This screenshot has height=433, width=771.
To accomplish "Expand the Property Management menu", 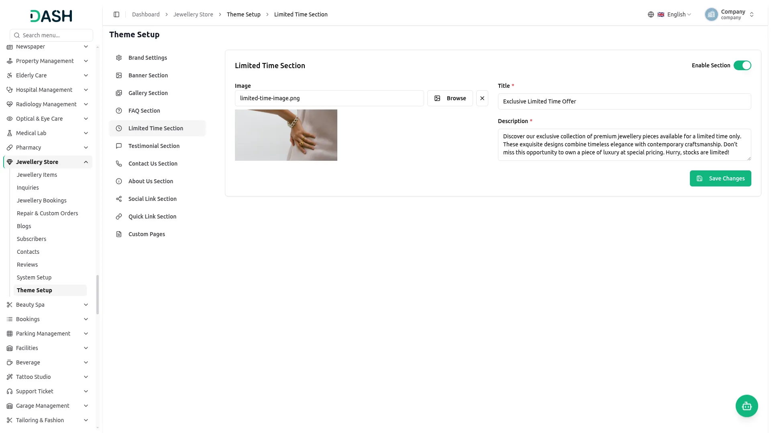I will [47, 61].
